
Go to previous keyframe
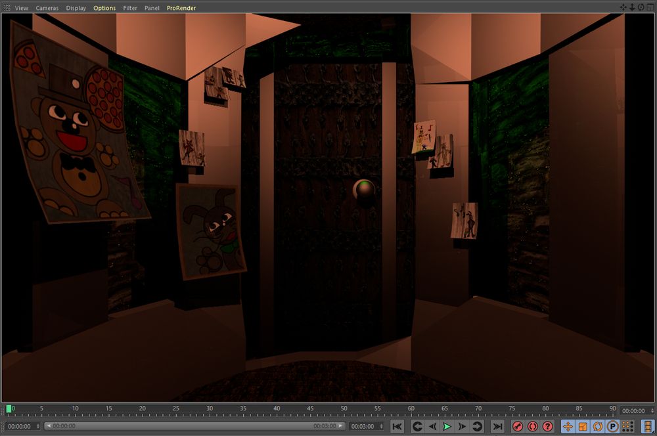[417, 426]
